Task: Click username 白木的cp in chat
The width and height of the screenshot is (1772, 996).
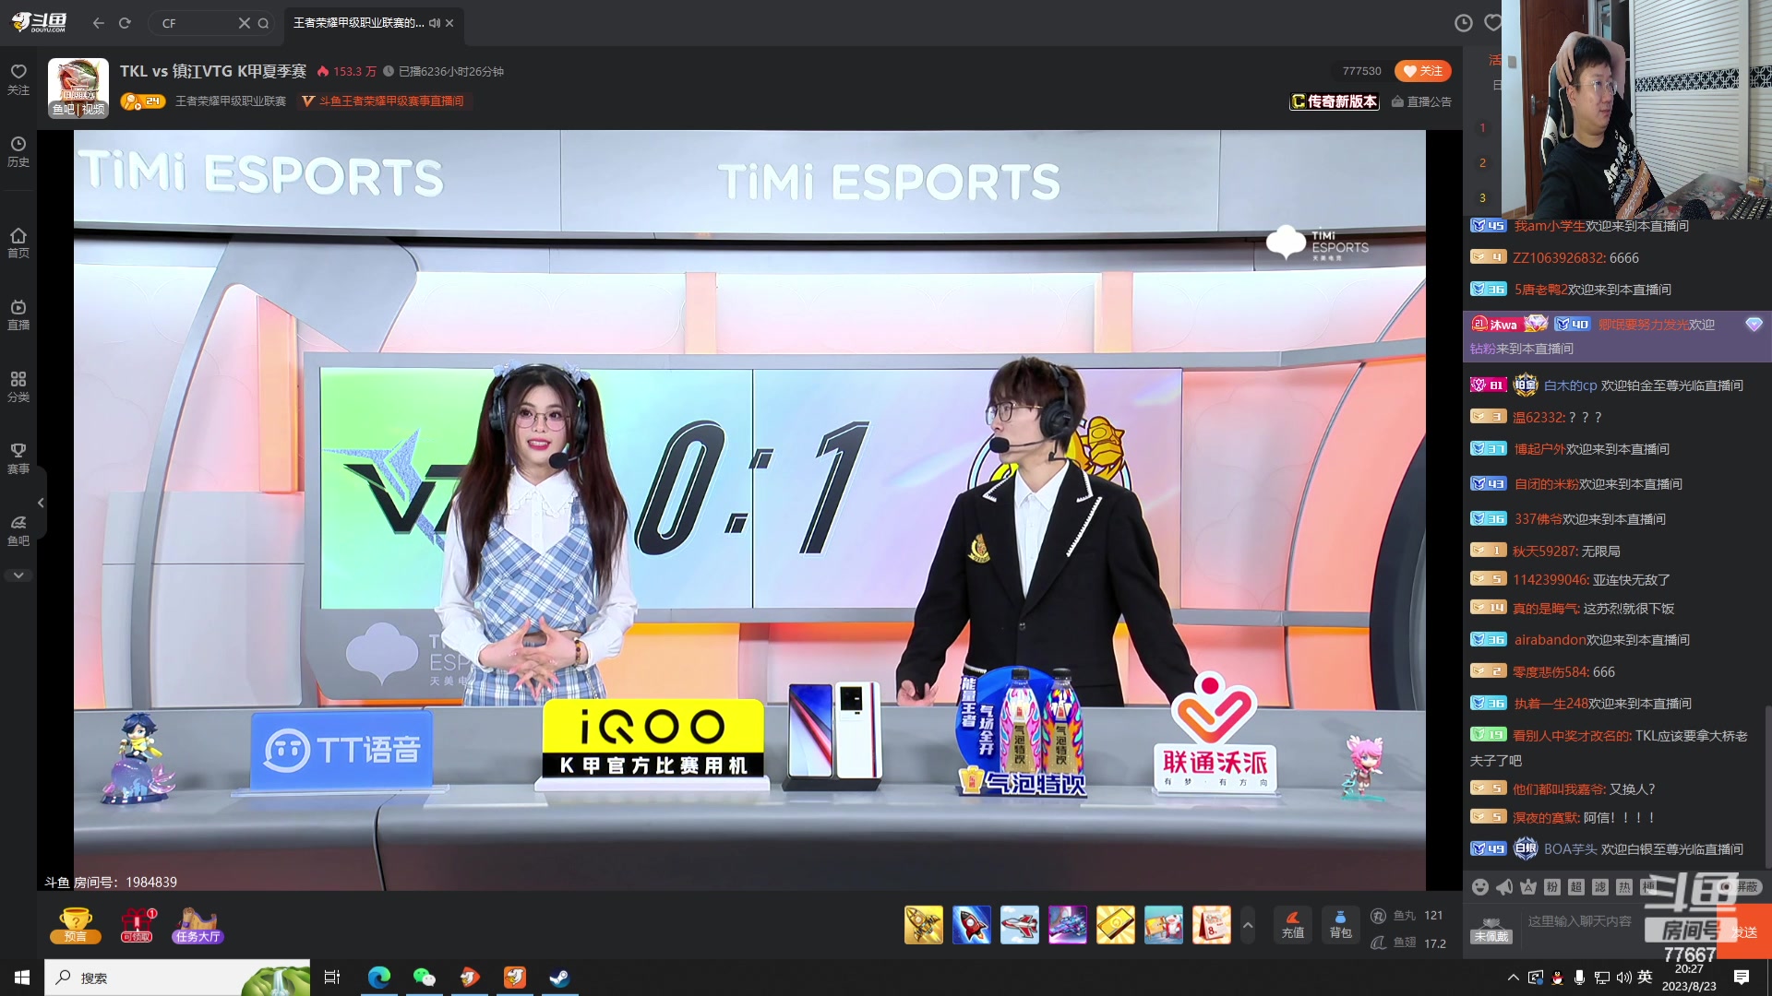Action: 1570,385
